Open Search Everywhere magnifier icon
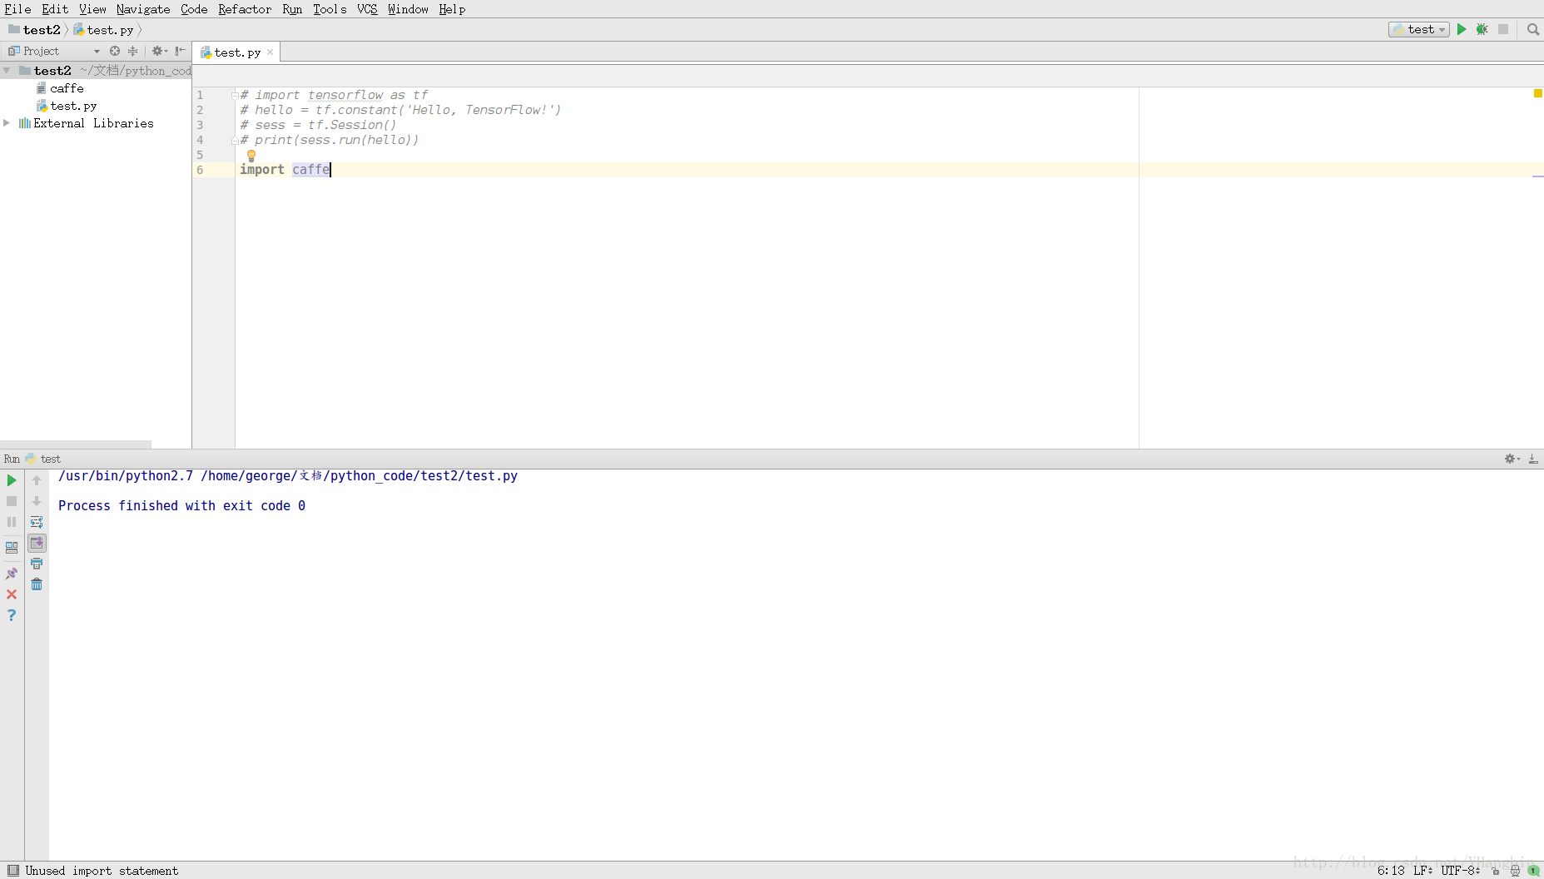 point(1533,29)
